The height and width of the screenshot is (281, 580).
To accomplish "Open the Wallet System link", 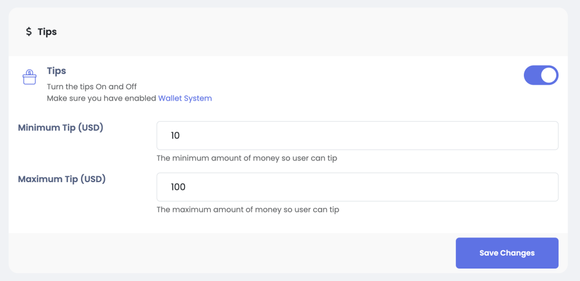I will [185, 98].
